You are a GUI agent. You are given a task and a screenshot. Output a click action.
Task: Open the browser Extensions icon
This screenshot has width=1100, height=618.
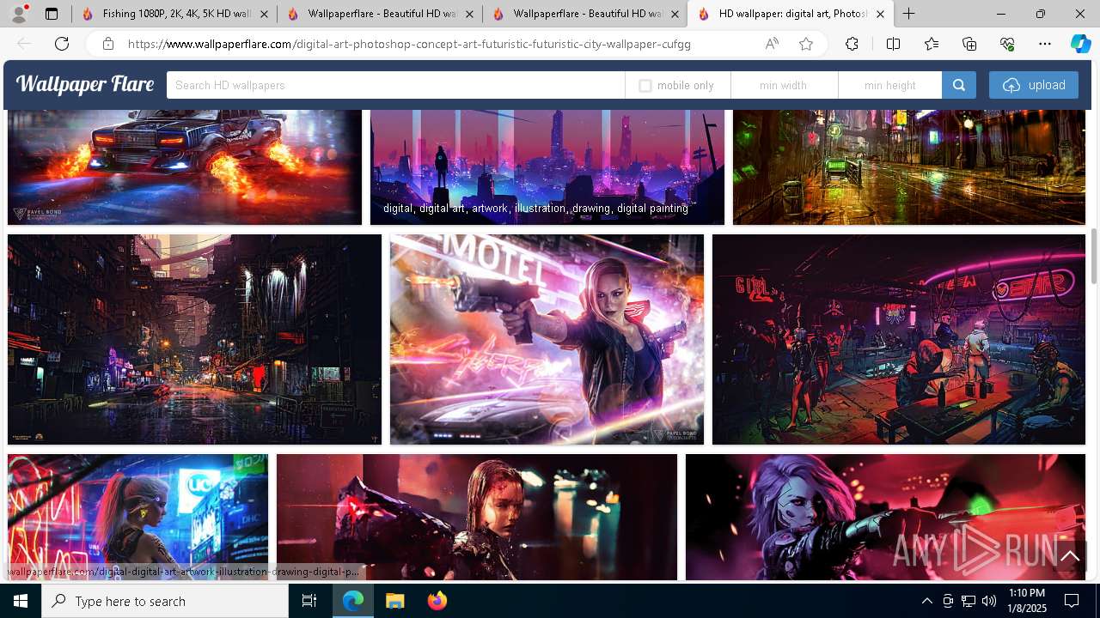(852, 44)
